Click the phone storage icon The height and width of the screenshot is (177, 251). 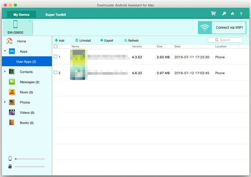tap(10, 158)
